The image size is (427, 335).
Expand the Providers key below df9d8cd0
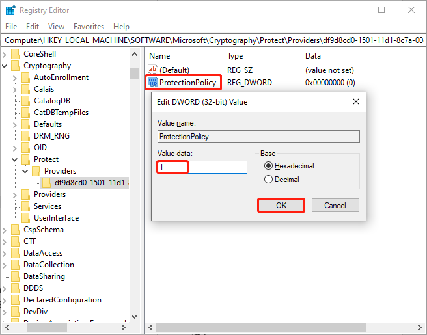(15, 195)
